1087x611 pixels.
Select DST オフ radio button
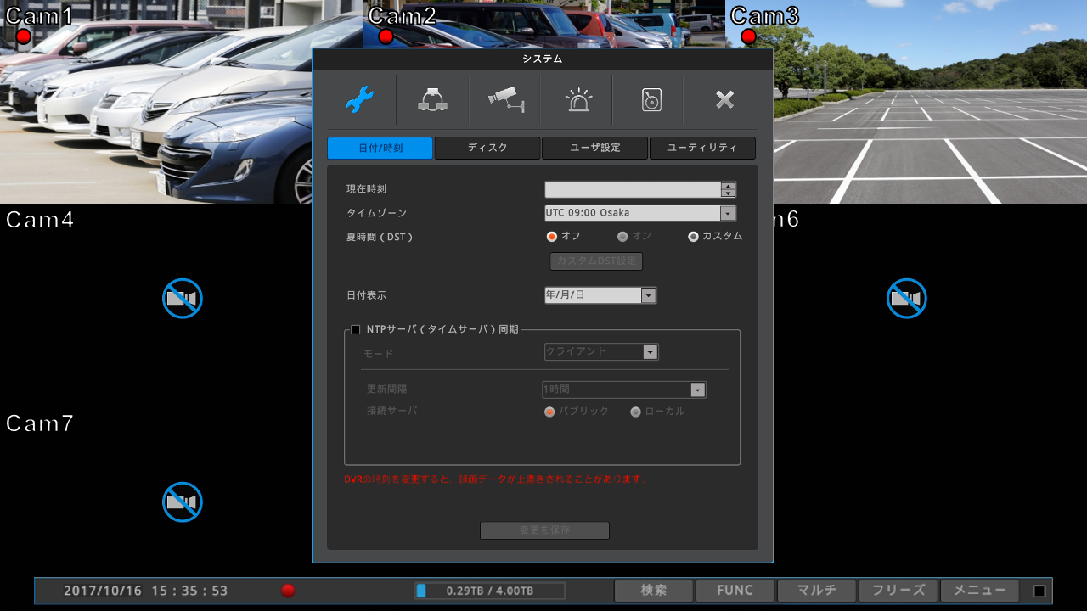(x=551, y=237)
